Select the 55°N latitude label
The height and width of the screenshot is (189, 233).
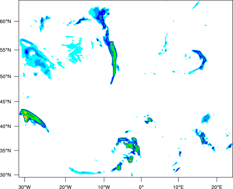(6, 50)
